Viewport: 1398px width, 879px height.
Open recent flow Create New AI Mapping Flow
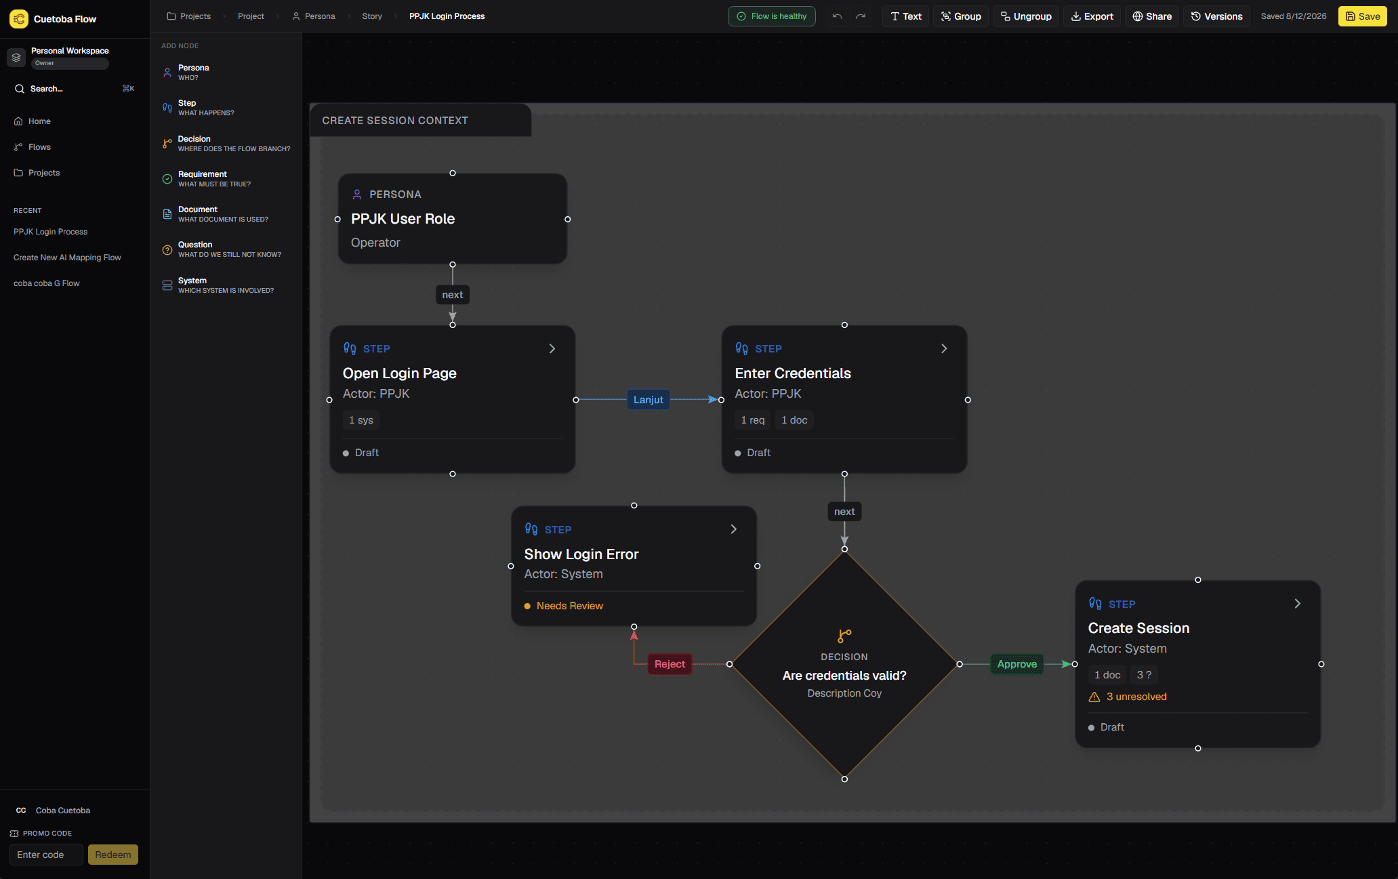(x=67, y=258)
